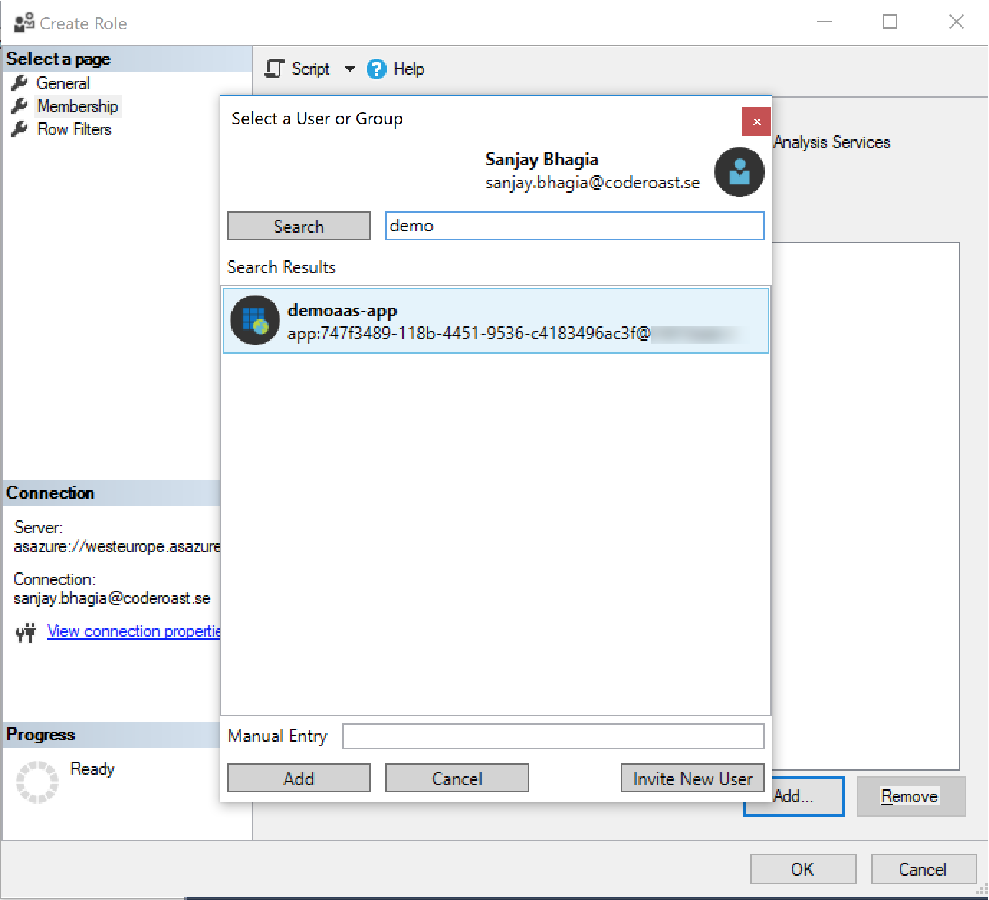989x900 pixels.
Task: Click the Select a page header
Action: (x=127, y=59)
